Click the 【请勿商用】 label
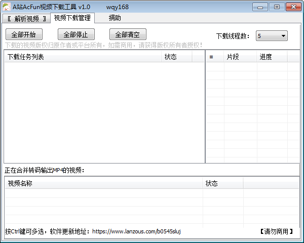 (277, 231)
